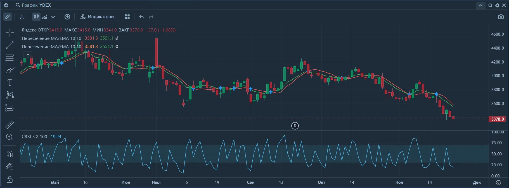This screenshot has height=188, width=509.
Task: Click the D marker on the chart
Action: pyautogui.click(x=295, y=126)
